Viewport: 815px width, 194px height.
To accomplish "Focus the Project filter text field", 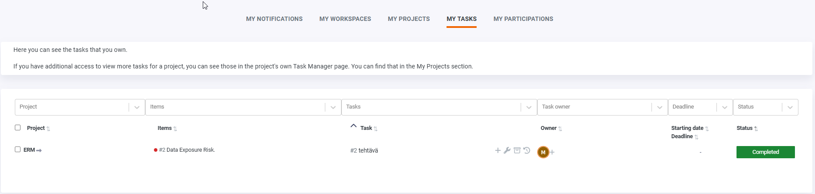I will coord(72,107).
